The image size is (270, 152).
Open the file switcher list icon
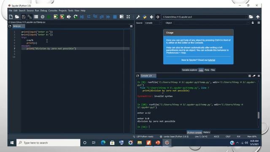(x=36, y=17)
